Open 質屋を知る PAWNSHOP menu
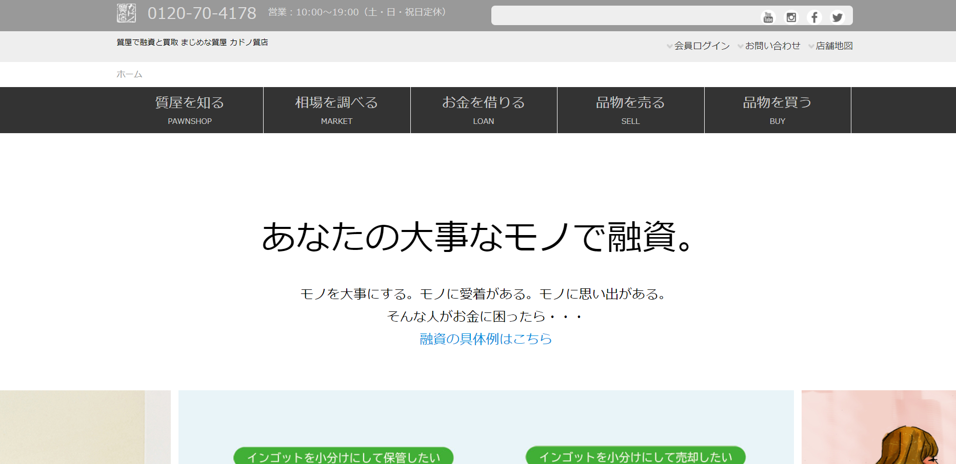 pyautogui.click(x=190, y=110)
